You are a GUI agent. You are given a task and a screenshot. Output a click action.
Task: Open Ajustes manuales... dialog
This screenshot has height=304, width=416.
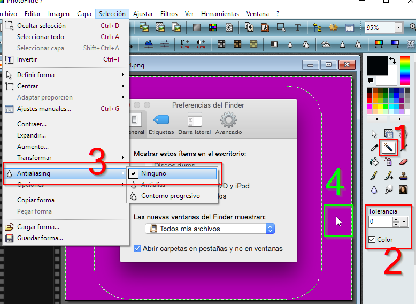[x=66, y=109]
